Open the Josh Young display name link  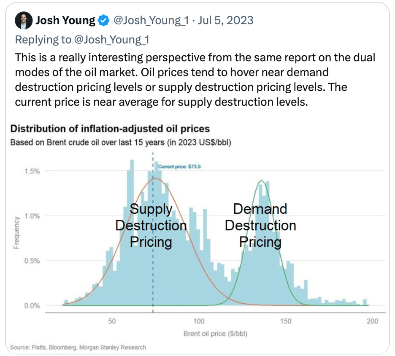pyautogui.click(x=65, y=20)
